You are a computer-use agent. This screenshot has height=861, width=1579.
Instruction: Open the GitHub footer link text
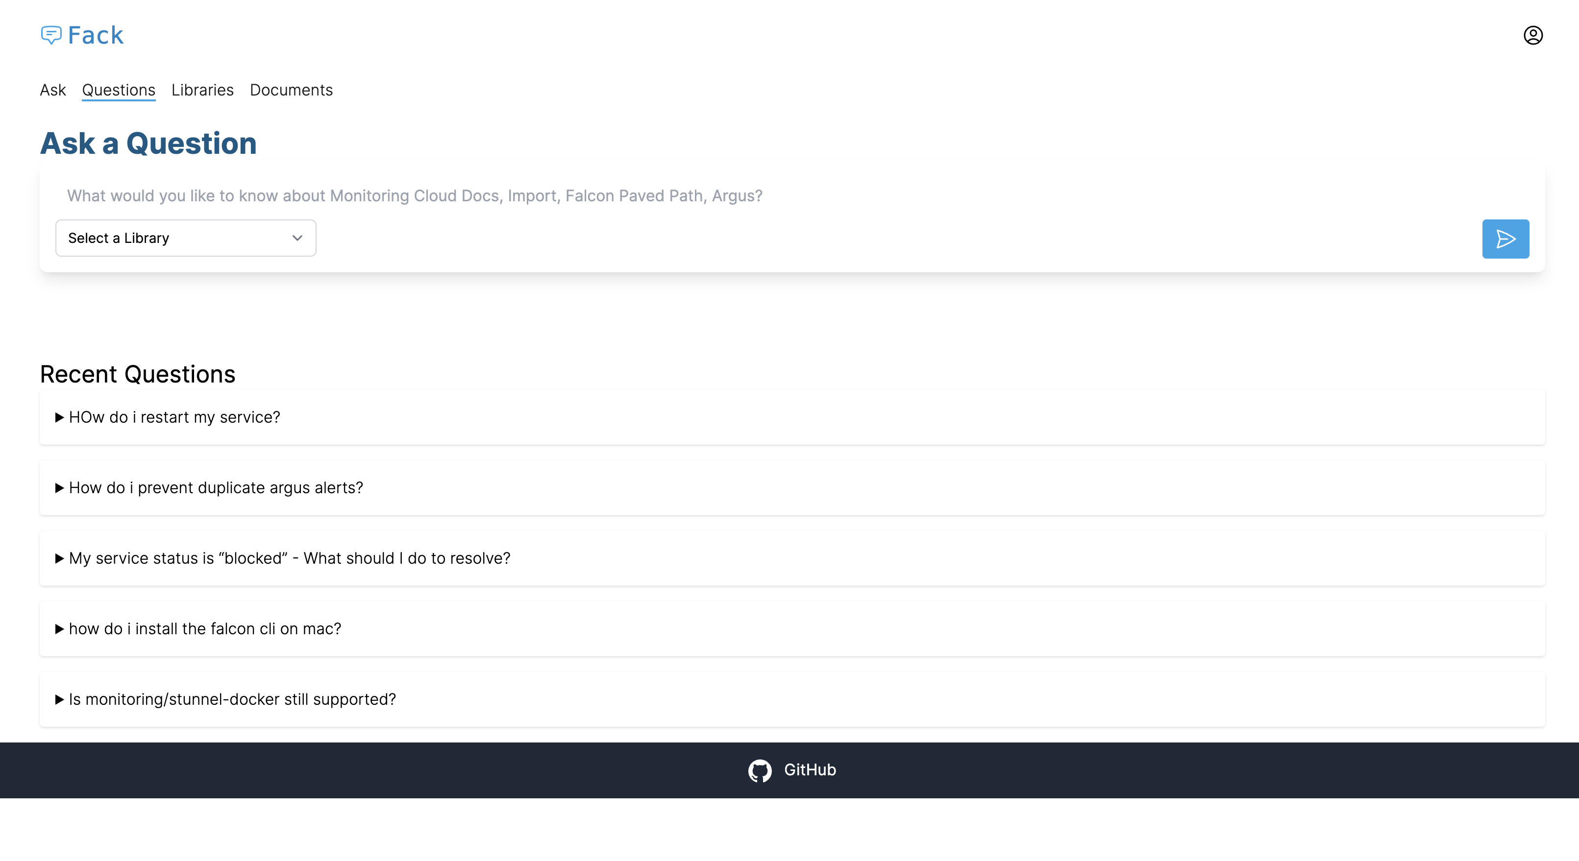[809, 770]
